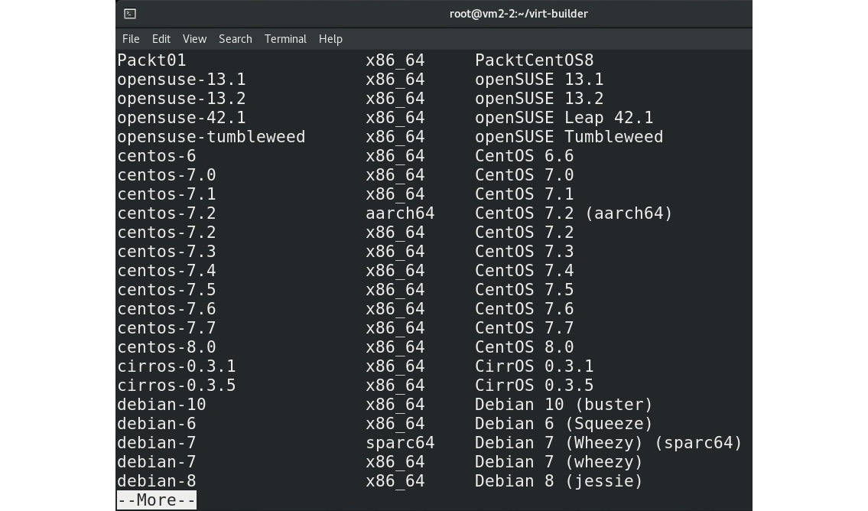Click the --More-- pager prompt
Viewport: 868px width, 511px height.
(x=157, y=500)
